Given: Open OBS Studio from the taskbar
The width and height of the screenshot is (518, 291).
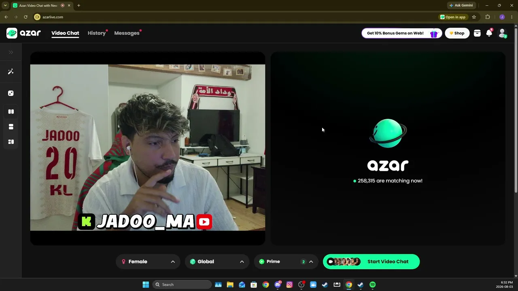Looking at the screenshot, I should [x=301, y=285].
